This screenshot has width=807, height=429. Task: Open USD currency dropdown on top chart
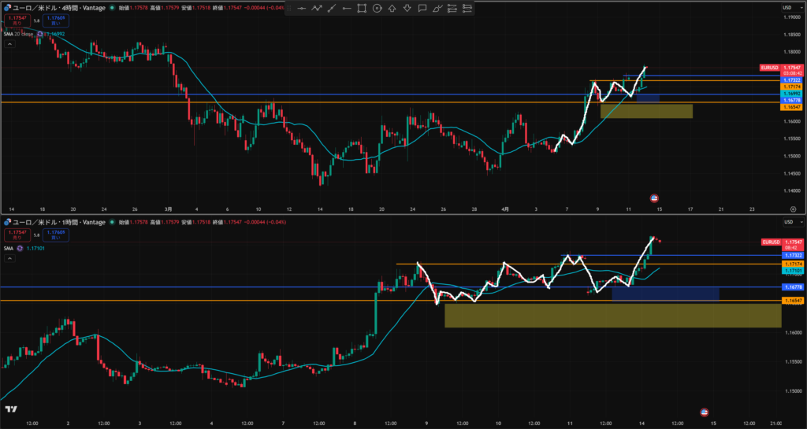tap(787, 8)
